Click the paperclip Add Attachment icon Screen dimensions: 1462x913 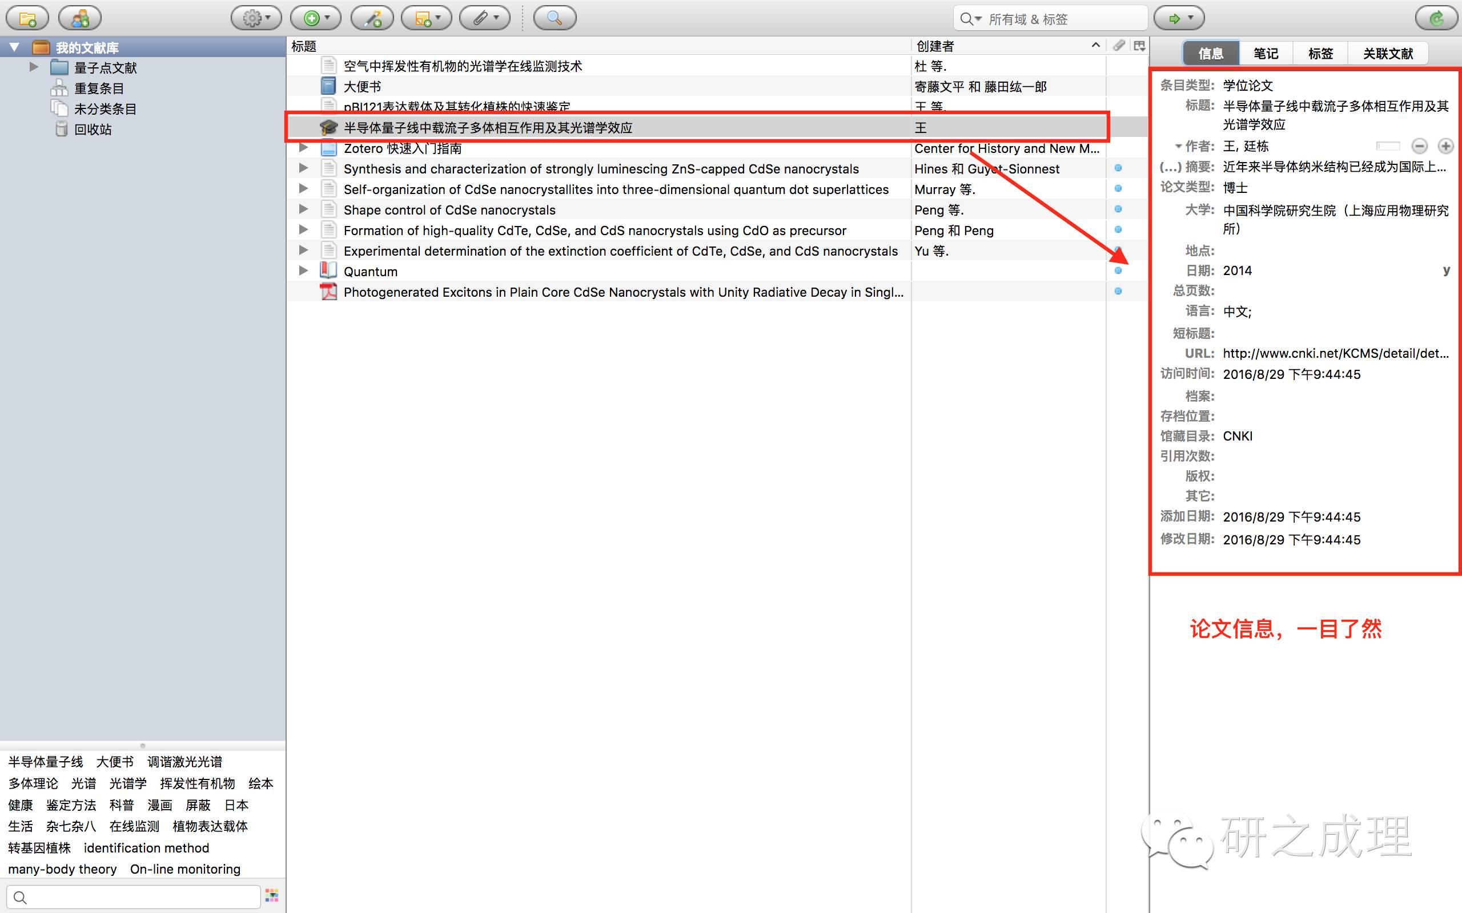coord(485,18)
